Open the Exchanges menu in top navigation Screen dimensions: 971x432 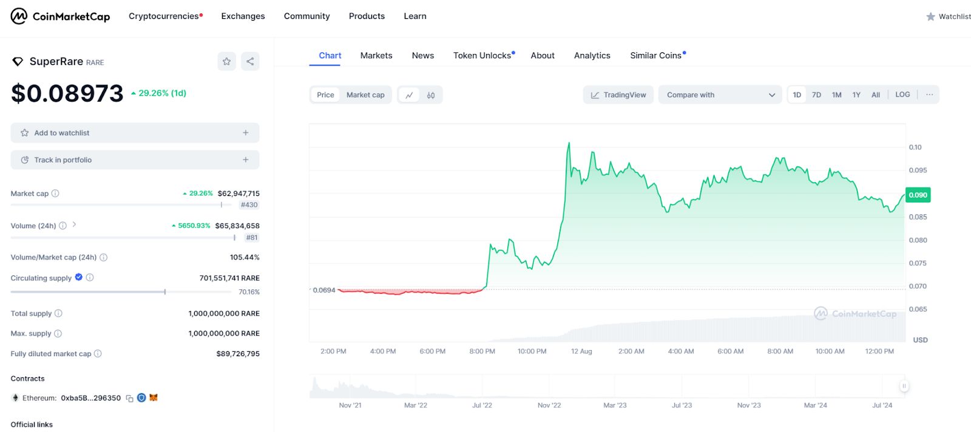[x=243, y=16]
